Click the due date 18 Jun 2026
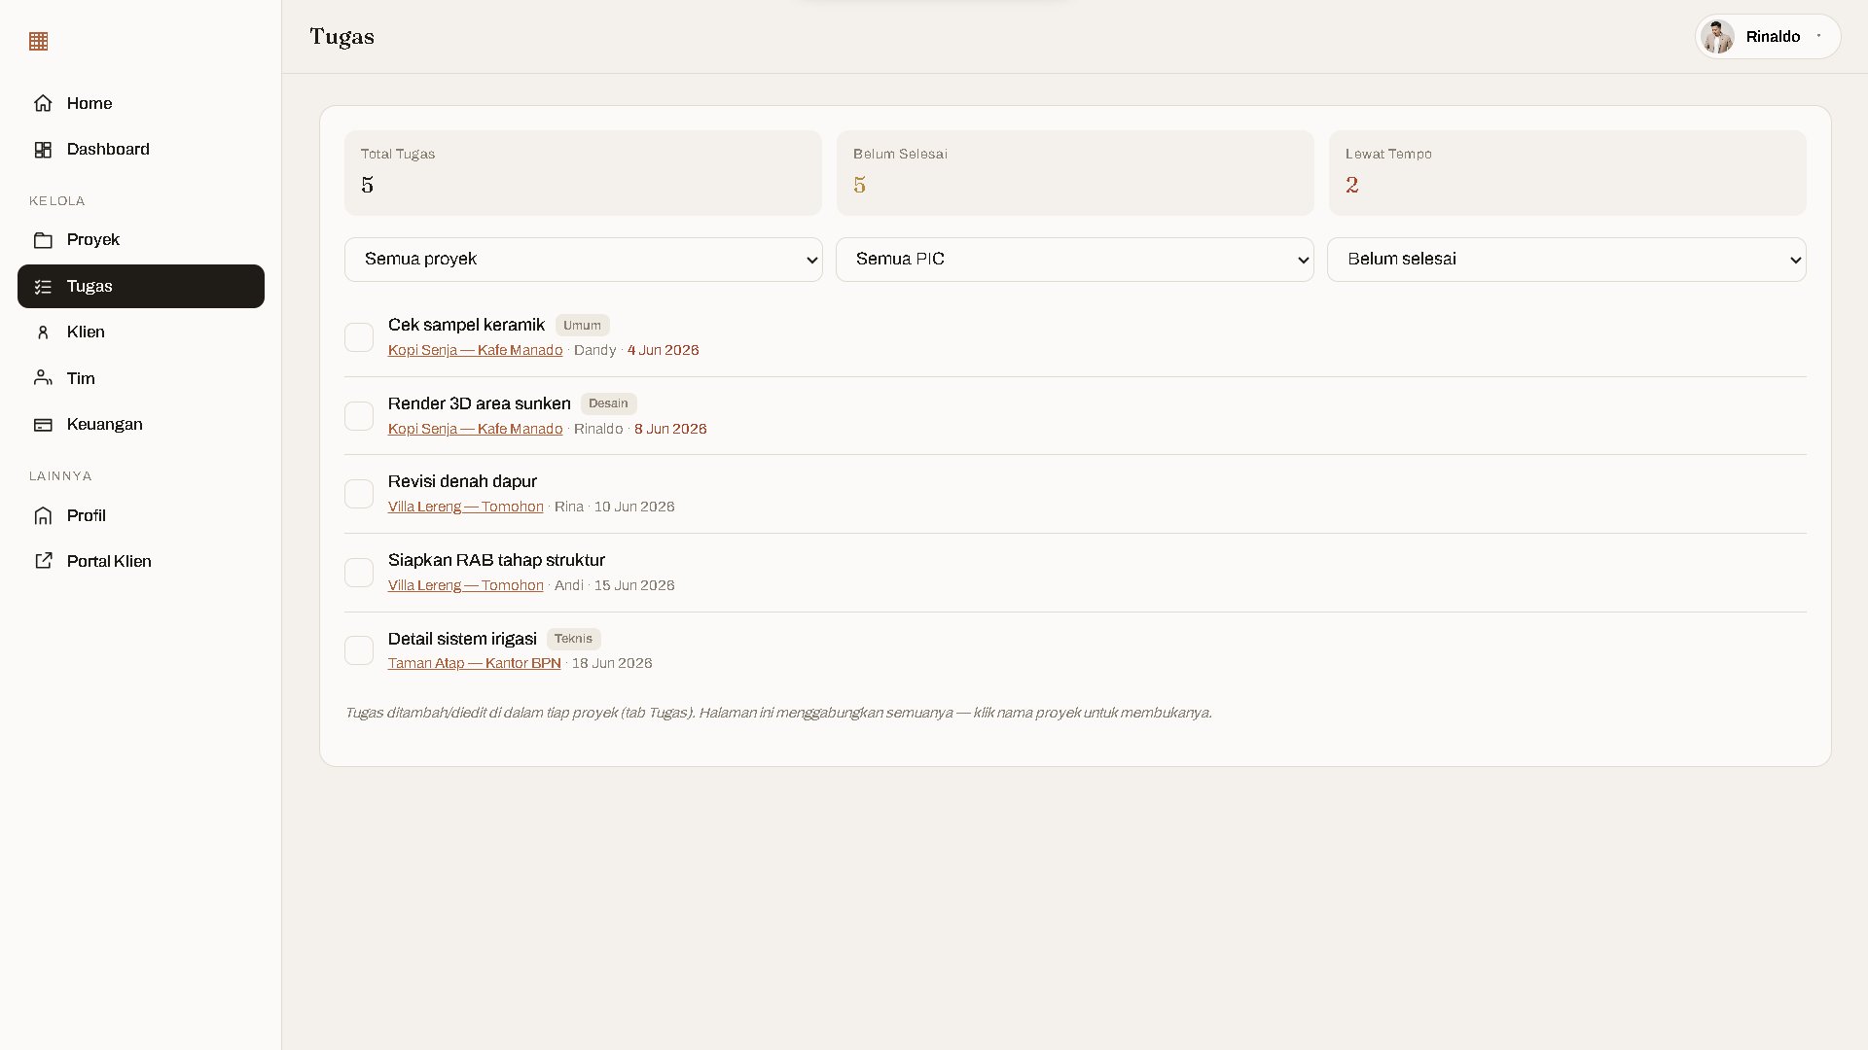Screen dimensions: 1868x1050 tap(612, 663)
